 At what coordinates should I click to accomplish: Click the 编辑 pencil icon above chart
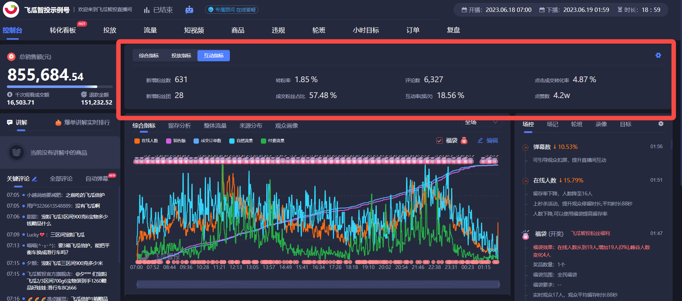480,141
